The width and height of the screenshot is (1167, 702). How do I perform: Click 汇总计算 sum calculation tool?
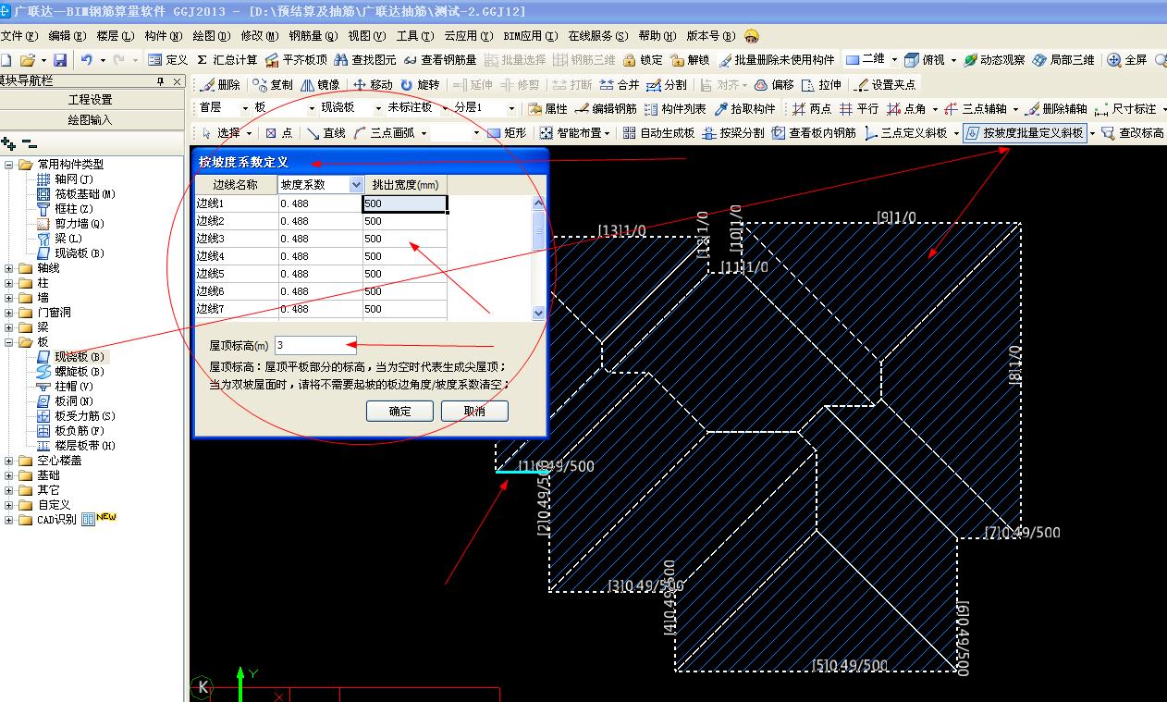[227, 60]
